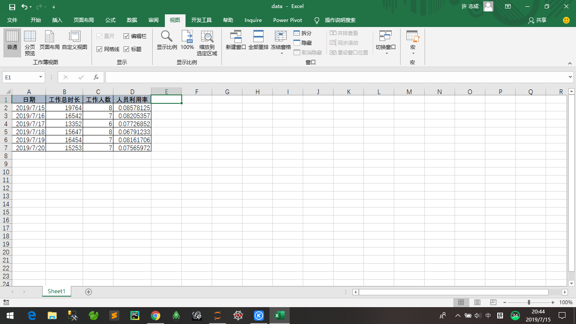Open the Formulas (公式) tab
Viewport: 576px width, 324px height.
[110, 20]
